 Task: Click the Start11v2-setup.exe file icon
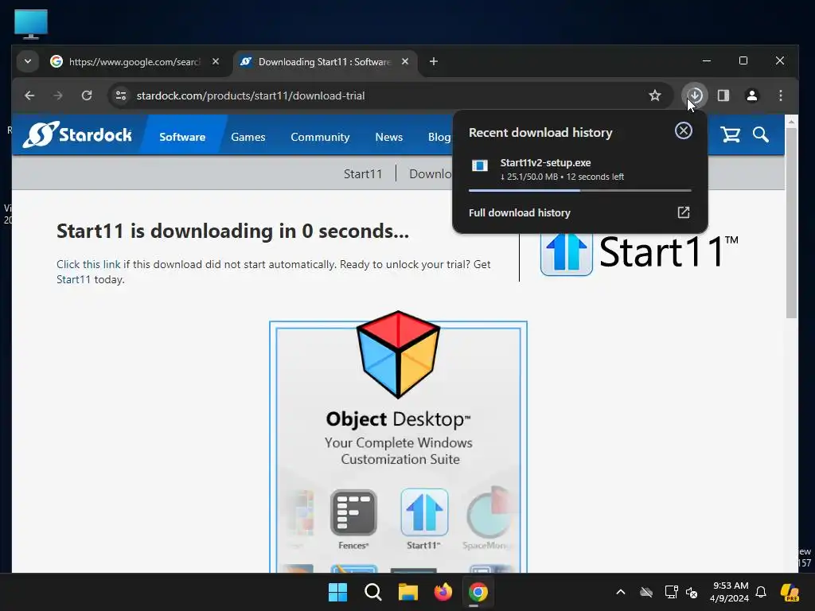tap(480, 166)
